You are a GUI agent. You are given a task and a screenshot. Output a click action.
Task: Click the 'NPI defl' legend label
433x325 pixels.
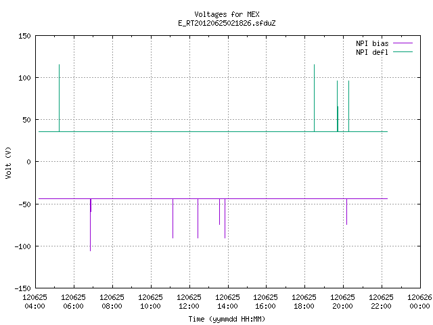point(372,52)
